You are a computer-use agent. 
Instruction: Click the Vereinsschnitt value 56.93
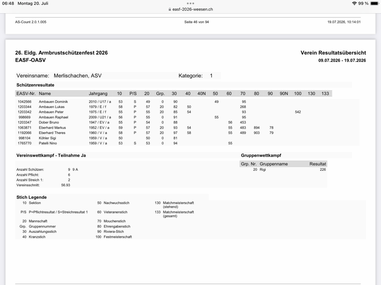tap(65, 185)
